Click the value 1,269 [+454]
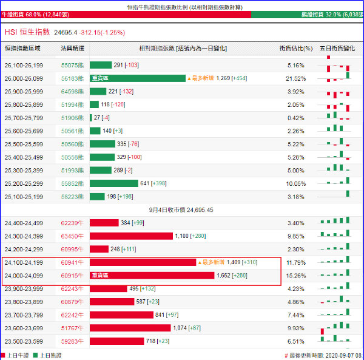This screenshot has height=360, width=364. pos(232,78)
